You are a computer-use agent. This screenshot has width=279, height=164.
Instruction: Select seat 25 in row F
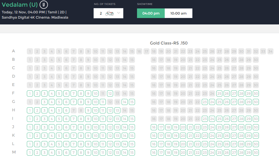(220, 94)
